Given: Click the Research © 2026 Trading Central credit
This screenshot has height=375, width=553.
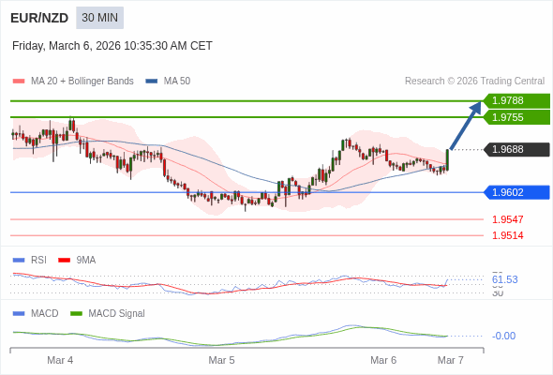Looking at the screenshot, I should click(474, 82).
